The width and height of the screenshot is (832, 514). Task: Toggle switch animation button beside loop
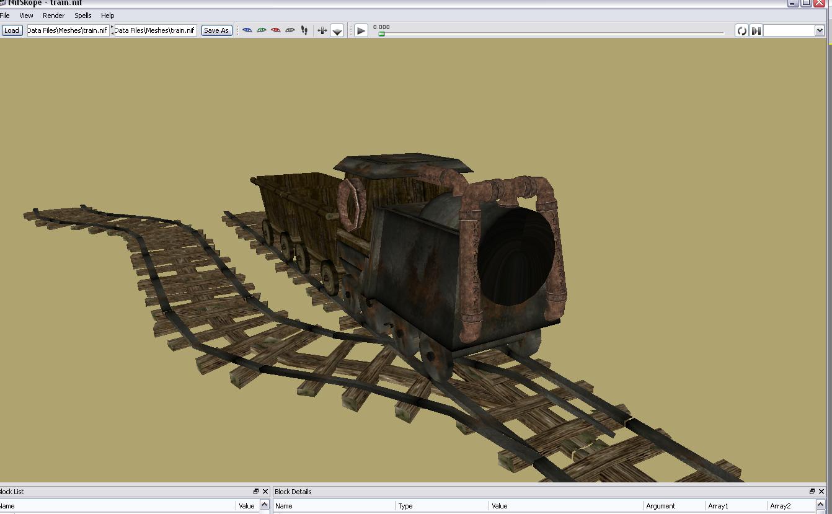point(756,30)
